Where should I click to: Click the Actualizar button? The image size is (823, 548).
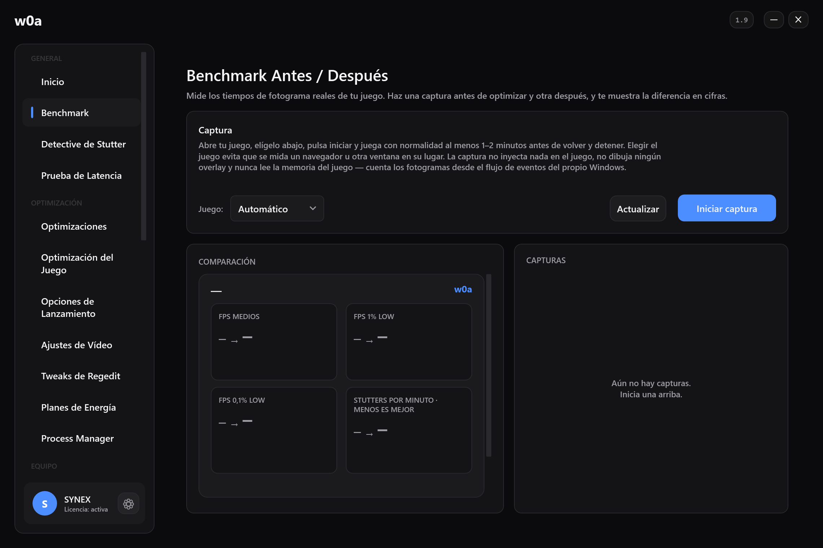638,209
